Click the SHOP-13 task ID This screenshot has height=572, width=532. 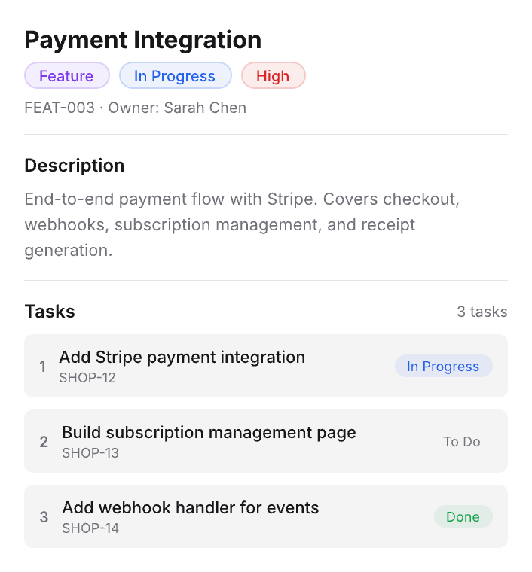90,453
